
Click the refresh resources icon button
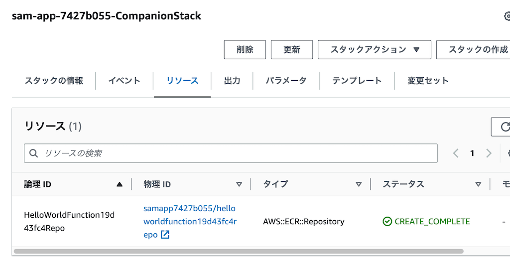click(501, 127)
